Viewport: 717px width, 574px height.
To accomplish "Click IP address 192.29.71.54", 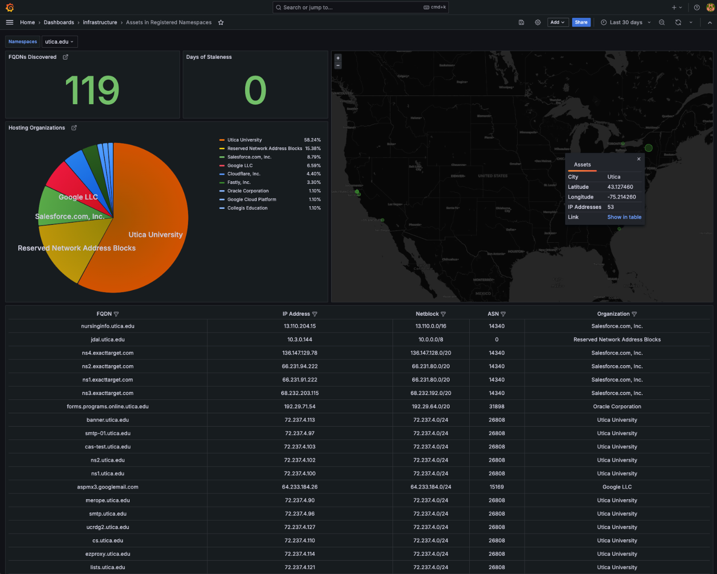I will pos(300,407).
